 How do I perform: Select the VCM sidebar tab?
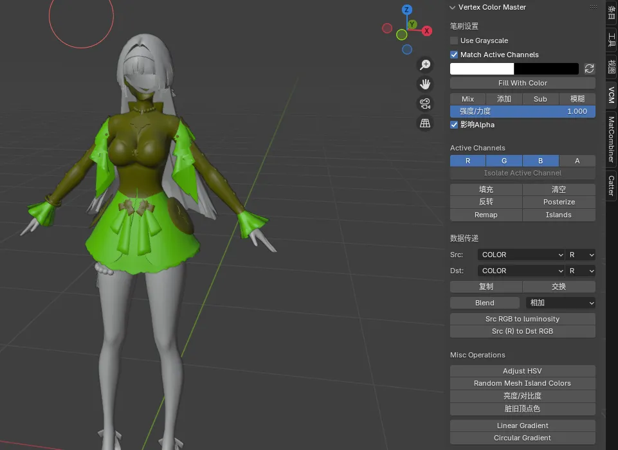point(612,95)
